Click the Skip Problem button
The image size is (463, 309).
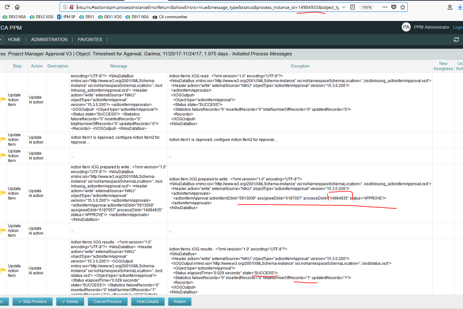(32, 301)
